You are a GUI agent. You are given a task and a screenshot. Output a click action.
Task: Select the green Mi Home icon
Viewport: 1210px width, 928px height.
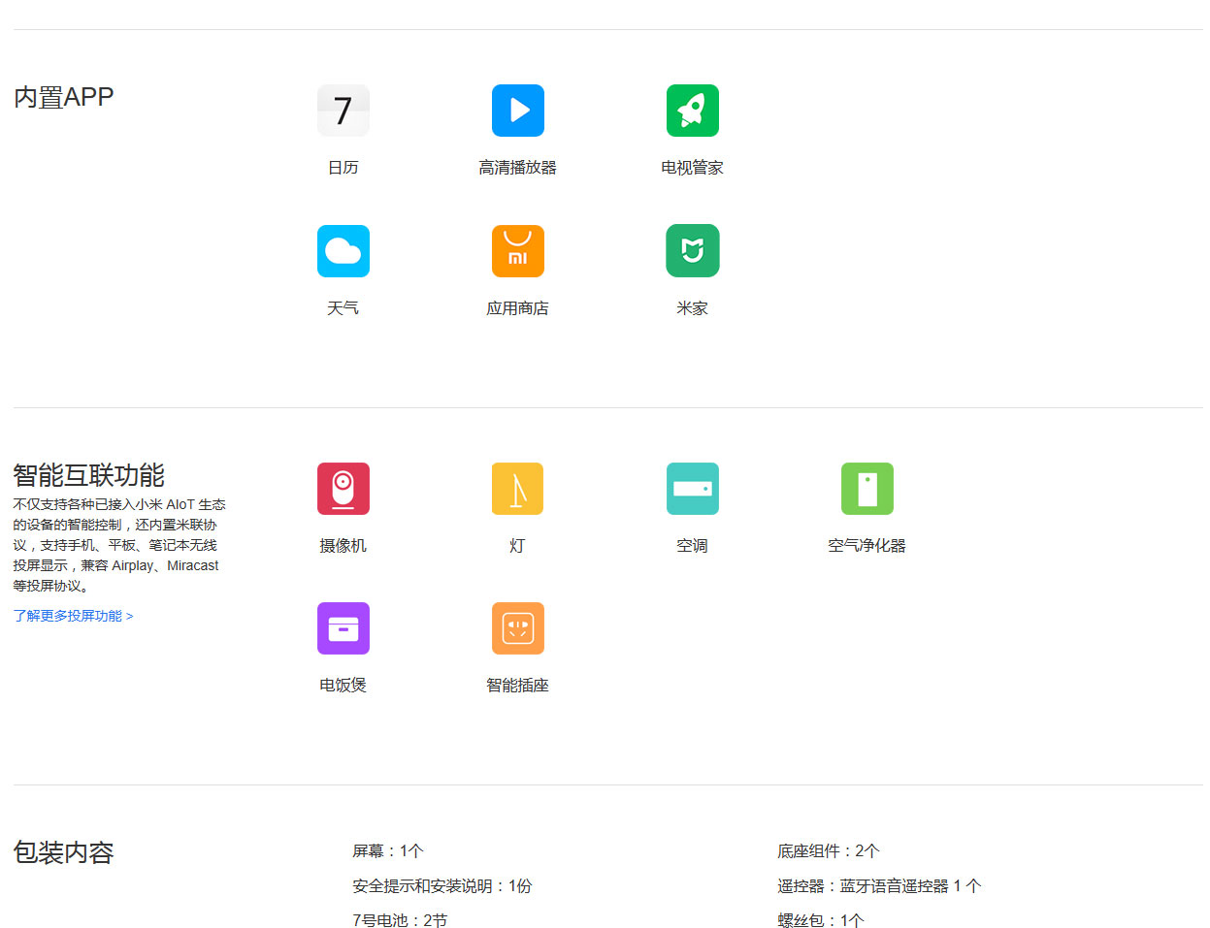pos(692,251)
